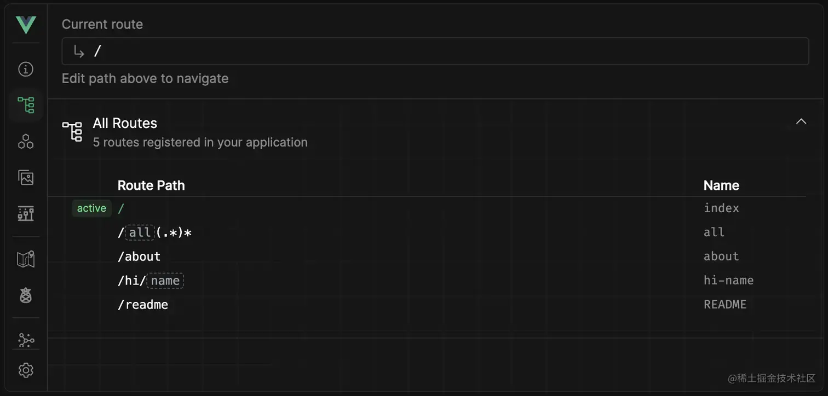This screenshot has width=828, height=396.
Task: Open the Timeline panel
Action: (x=26, y=213)
